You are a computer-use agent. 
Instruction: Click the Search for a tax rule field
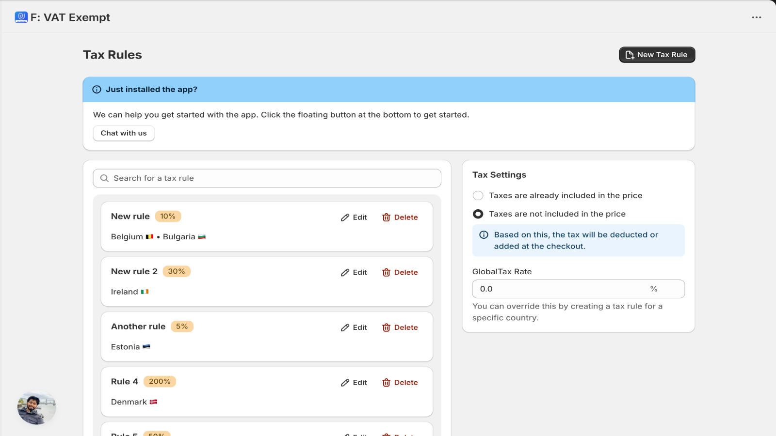(267, 178)
